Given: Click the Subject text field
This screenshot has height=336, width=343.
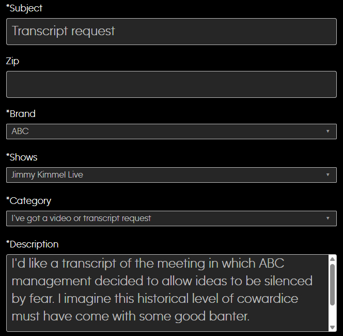Looking at the screenshot, I should pos(171,32).
